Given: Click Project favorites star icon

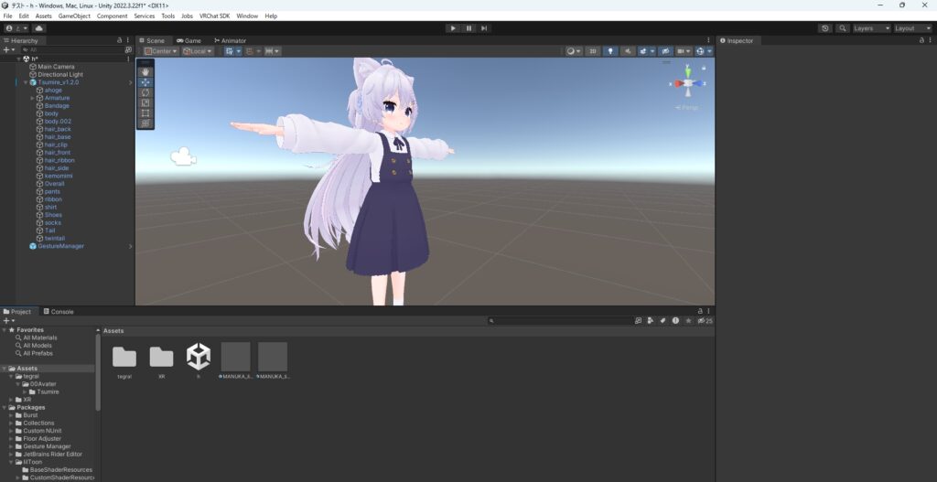Looking at the screenshot, I should (688, 321).
